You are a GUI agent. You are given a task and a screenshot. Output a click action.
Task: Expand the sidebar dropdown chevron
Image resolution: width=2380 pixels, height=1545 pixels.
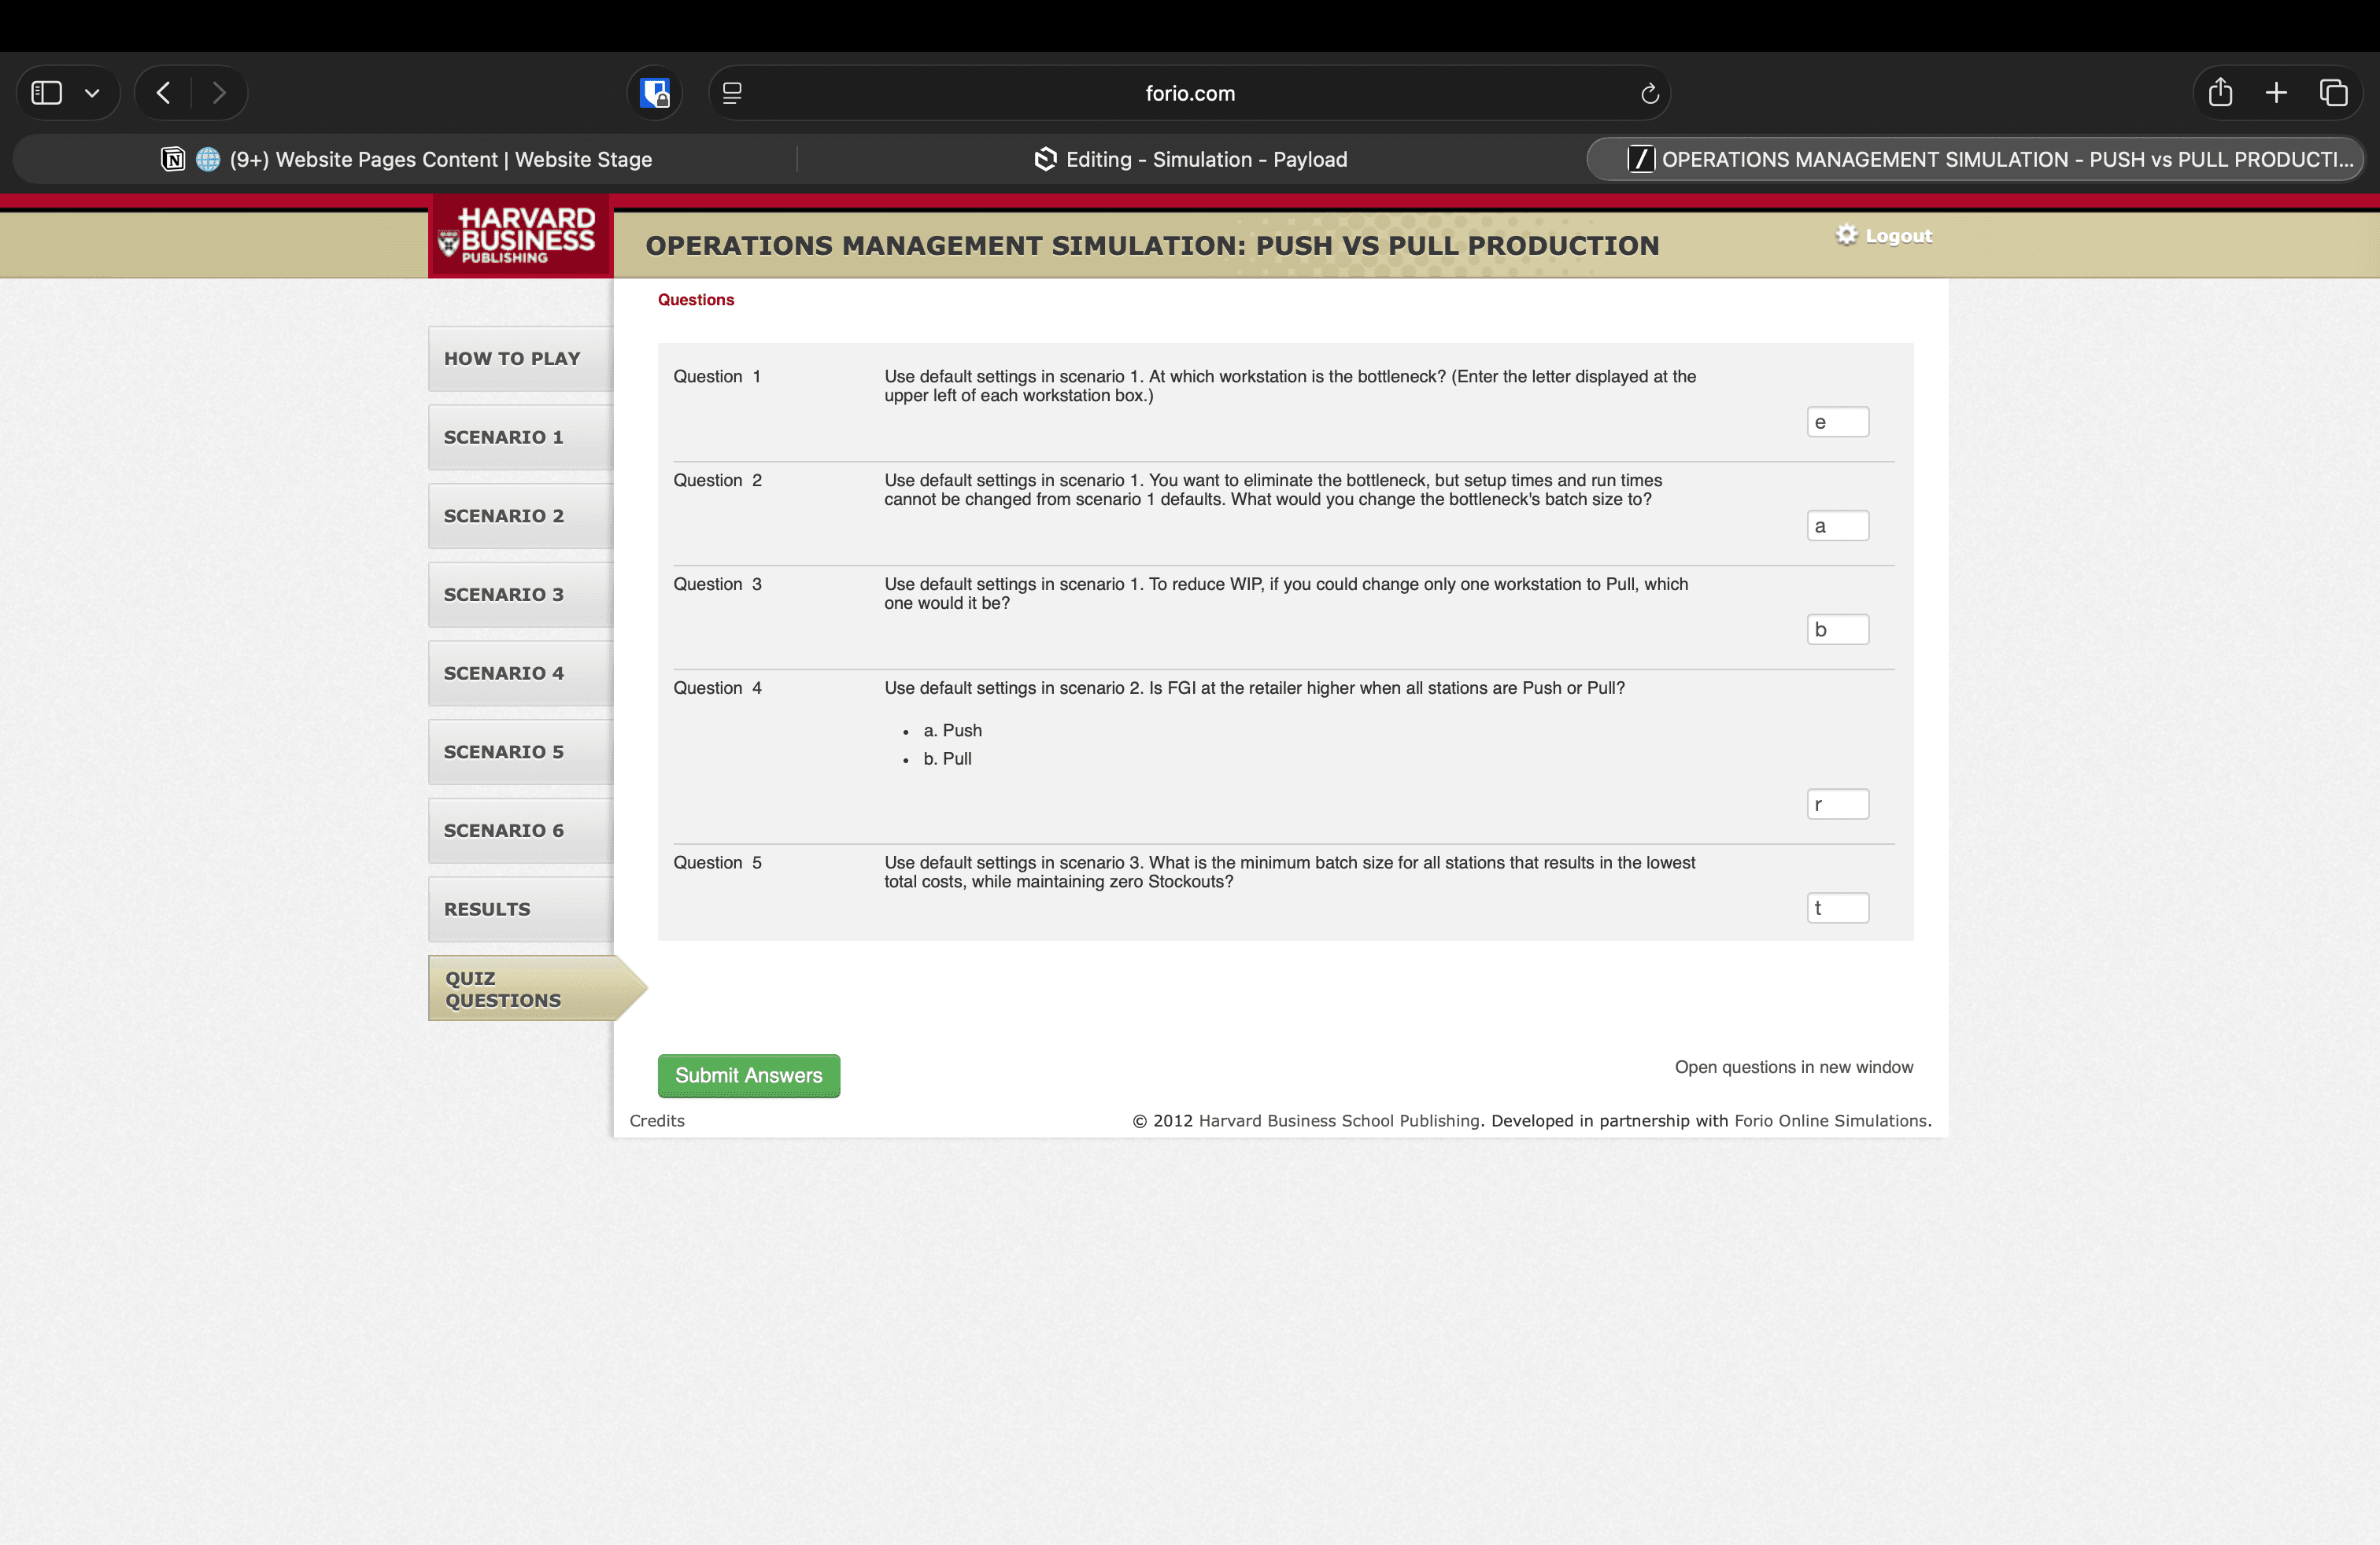[92, 93]
